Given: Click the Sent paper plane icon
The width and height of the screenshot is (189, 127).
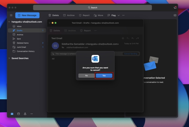Looking at the screenshot, I should 14,39.
